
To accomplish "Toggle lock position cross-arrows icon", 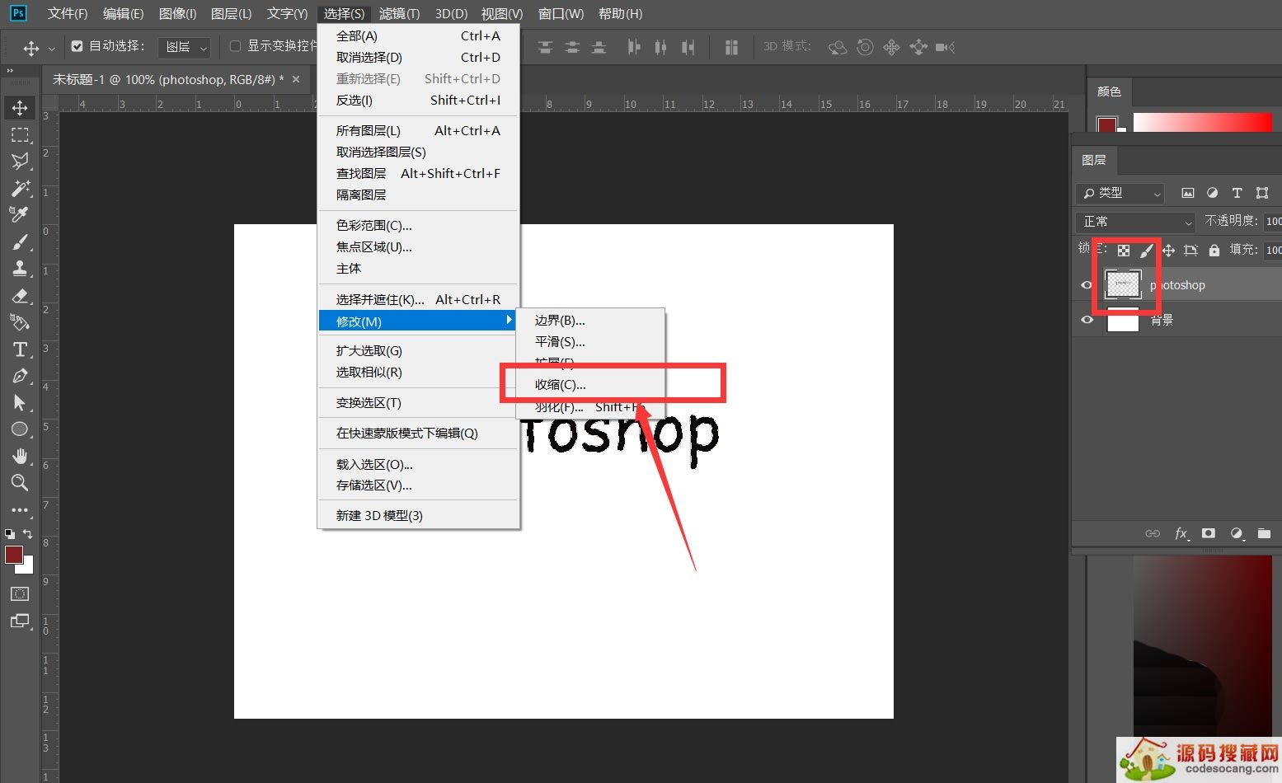I will pyautogui.click(x=1168, y=251).
